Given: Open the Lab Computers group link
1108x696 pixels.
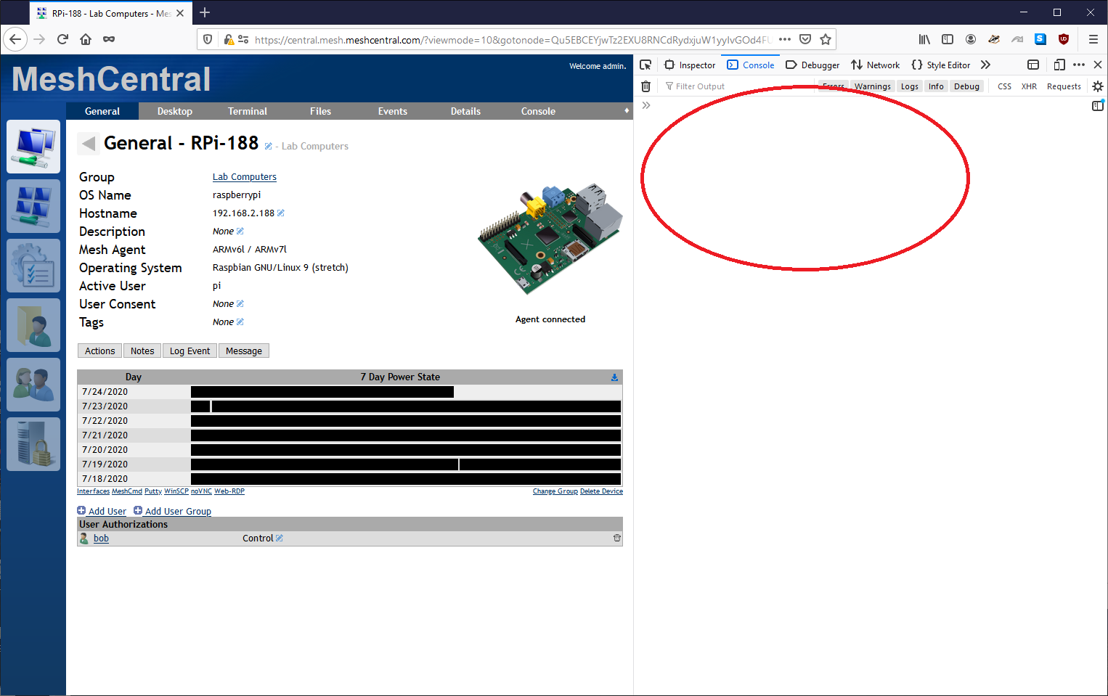Looking at the screenshot, I should [244, 176].
